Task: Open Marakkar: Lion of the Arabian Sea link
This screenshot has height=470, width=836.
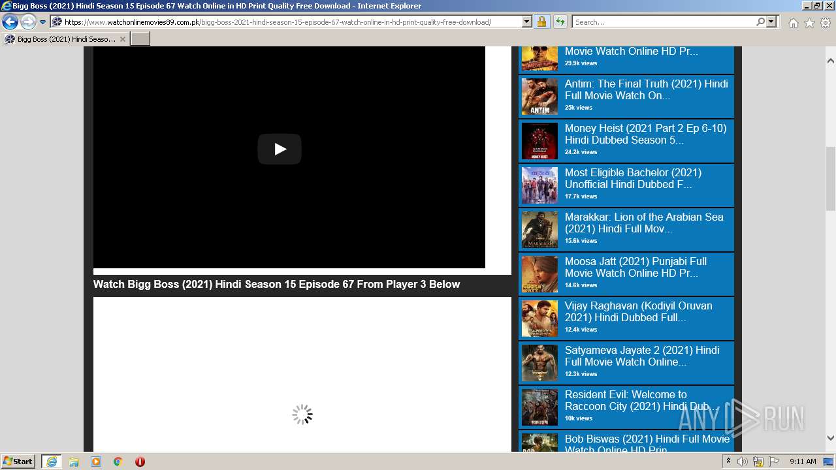Action: click(645, 223)
